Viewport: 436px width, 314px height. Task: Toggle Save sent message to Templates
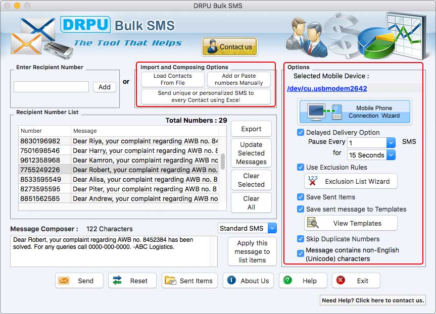[x=300, y=209]
